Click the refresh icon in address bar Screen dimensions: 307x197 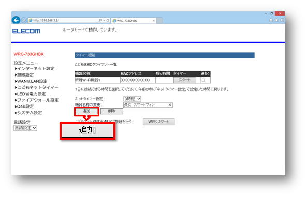coord(108,20)
